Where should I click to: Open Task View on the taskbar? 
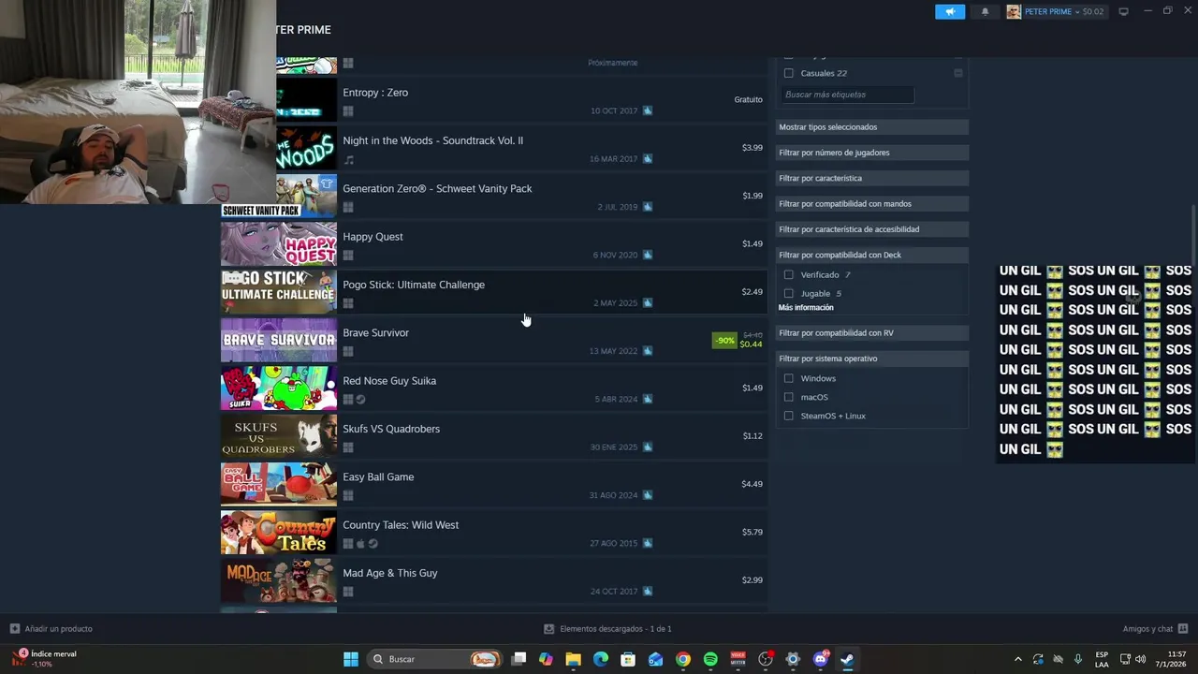(519, 659)
